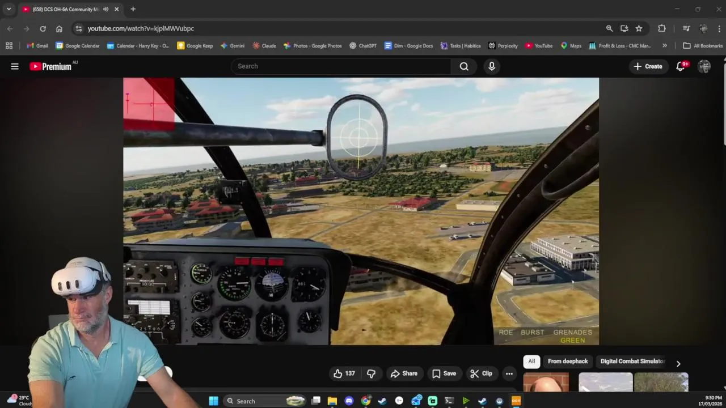Select the From deephack chip
This screenshot has width=726, height=408.
coord(568,361)
